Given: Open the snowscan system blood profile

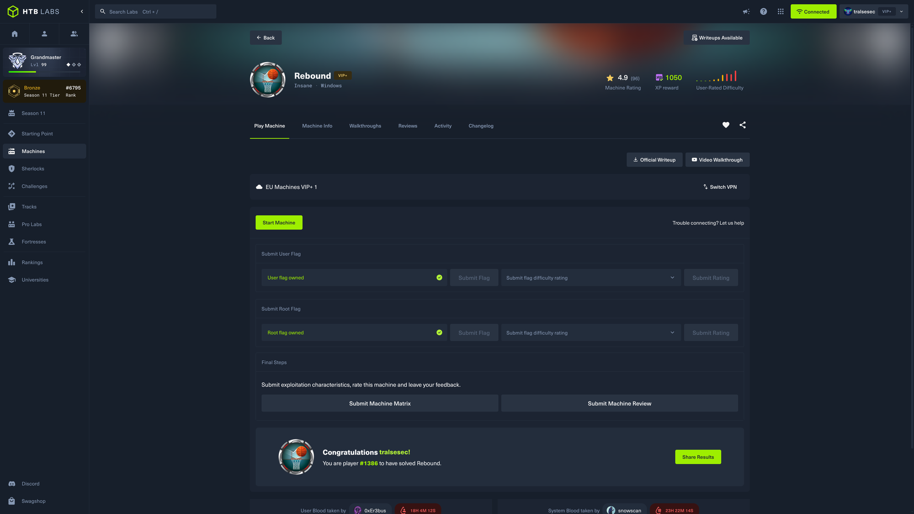Looking at the screenshot, I should [x=624, y=510].
